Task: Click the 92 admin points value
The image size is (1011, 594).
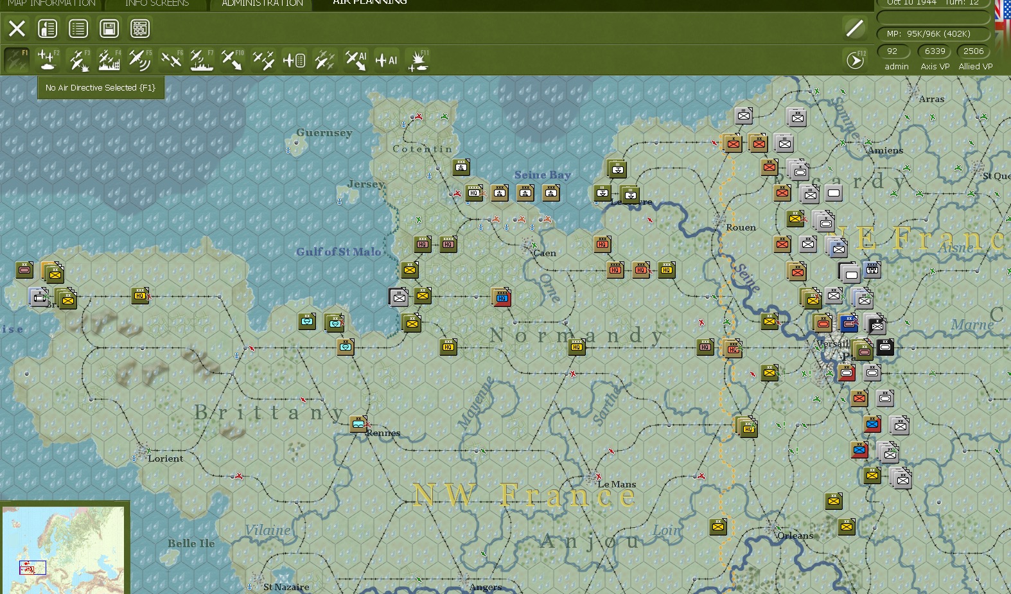Action: pos(892,51)
